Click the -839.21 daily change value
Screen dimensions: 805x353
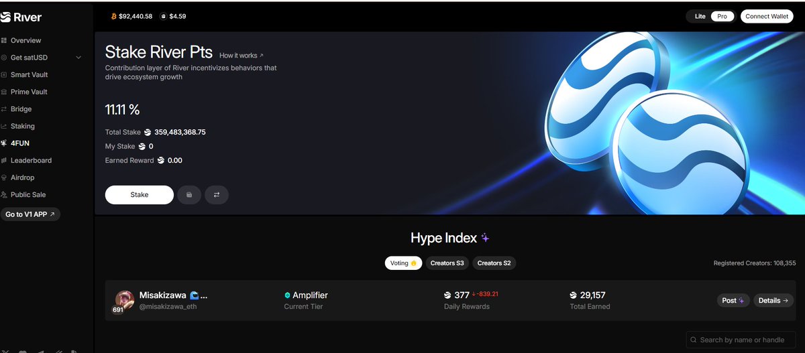pyautogui.click(x=486, y=294)
